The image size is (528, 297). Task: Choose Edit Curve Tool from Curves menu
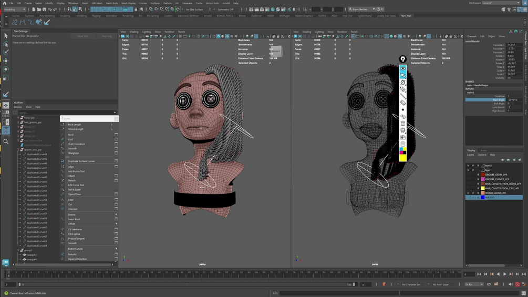[76, 185]
